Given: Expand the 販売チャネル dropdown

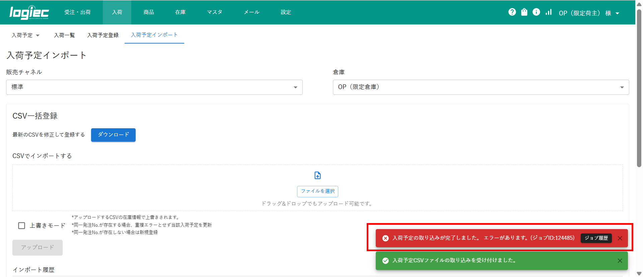Looking at the screenshot, I should (x=154, y=87).
